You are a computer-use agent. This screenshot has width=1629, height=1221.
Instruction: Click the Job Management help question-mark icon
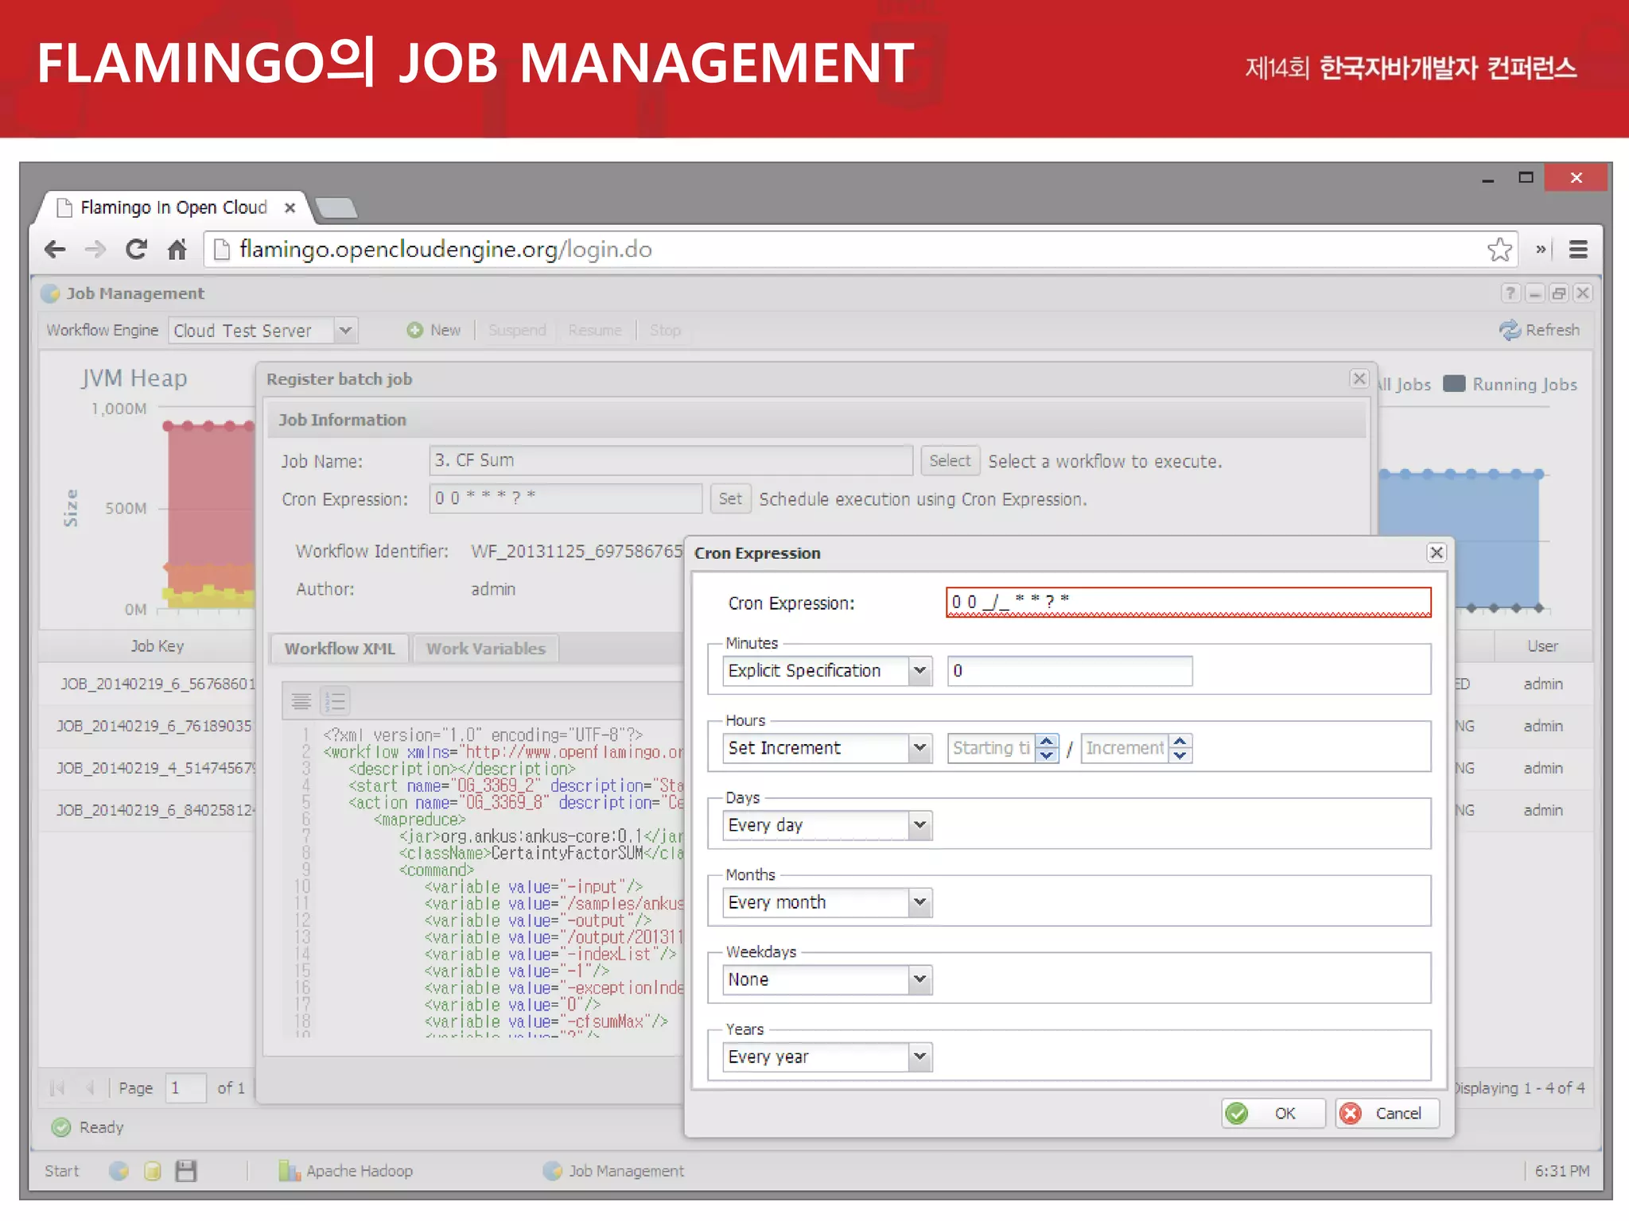point(1510,293)
